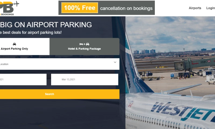
Task: Click the best deals for airport parking subheading
Action: tap(31, 33)
